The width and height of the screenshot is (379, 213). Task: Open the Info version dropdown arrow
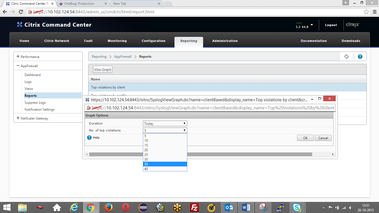point(312,25)
